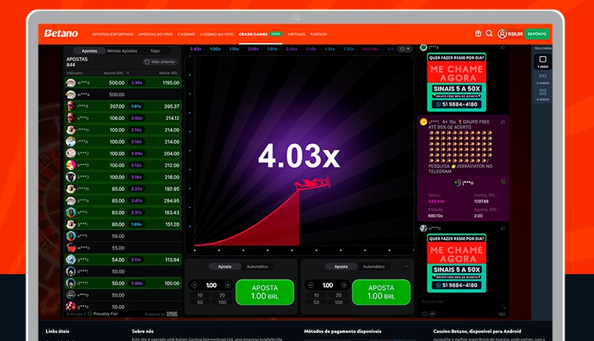Open the emoji picker in chat
The width and height of the screenshot is (594, 341).
click(x=424, y=314)
